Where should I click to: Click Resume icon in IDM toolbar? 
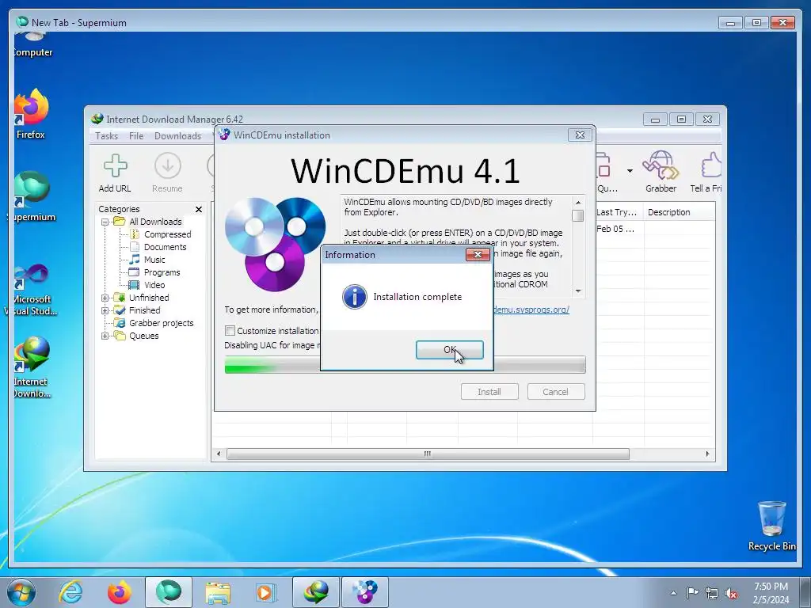[x=168, y=173]
